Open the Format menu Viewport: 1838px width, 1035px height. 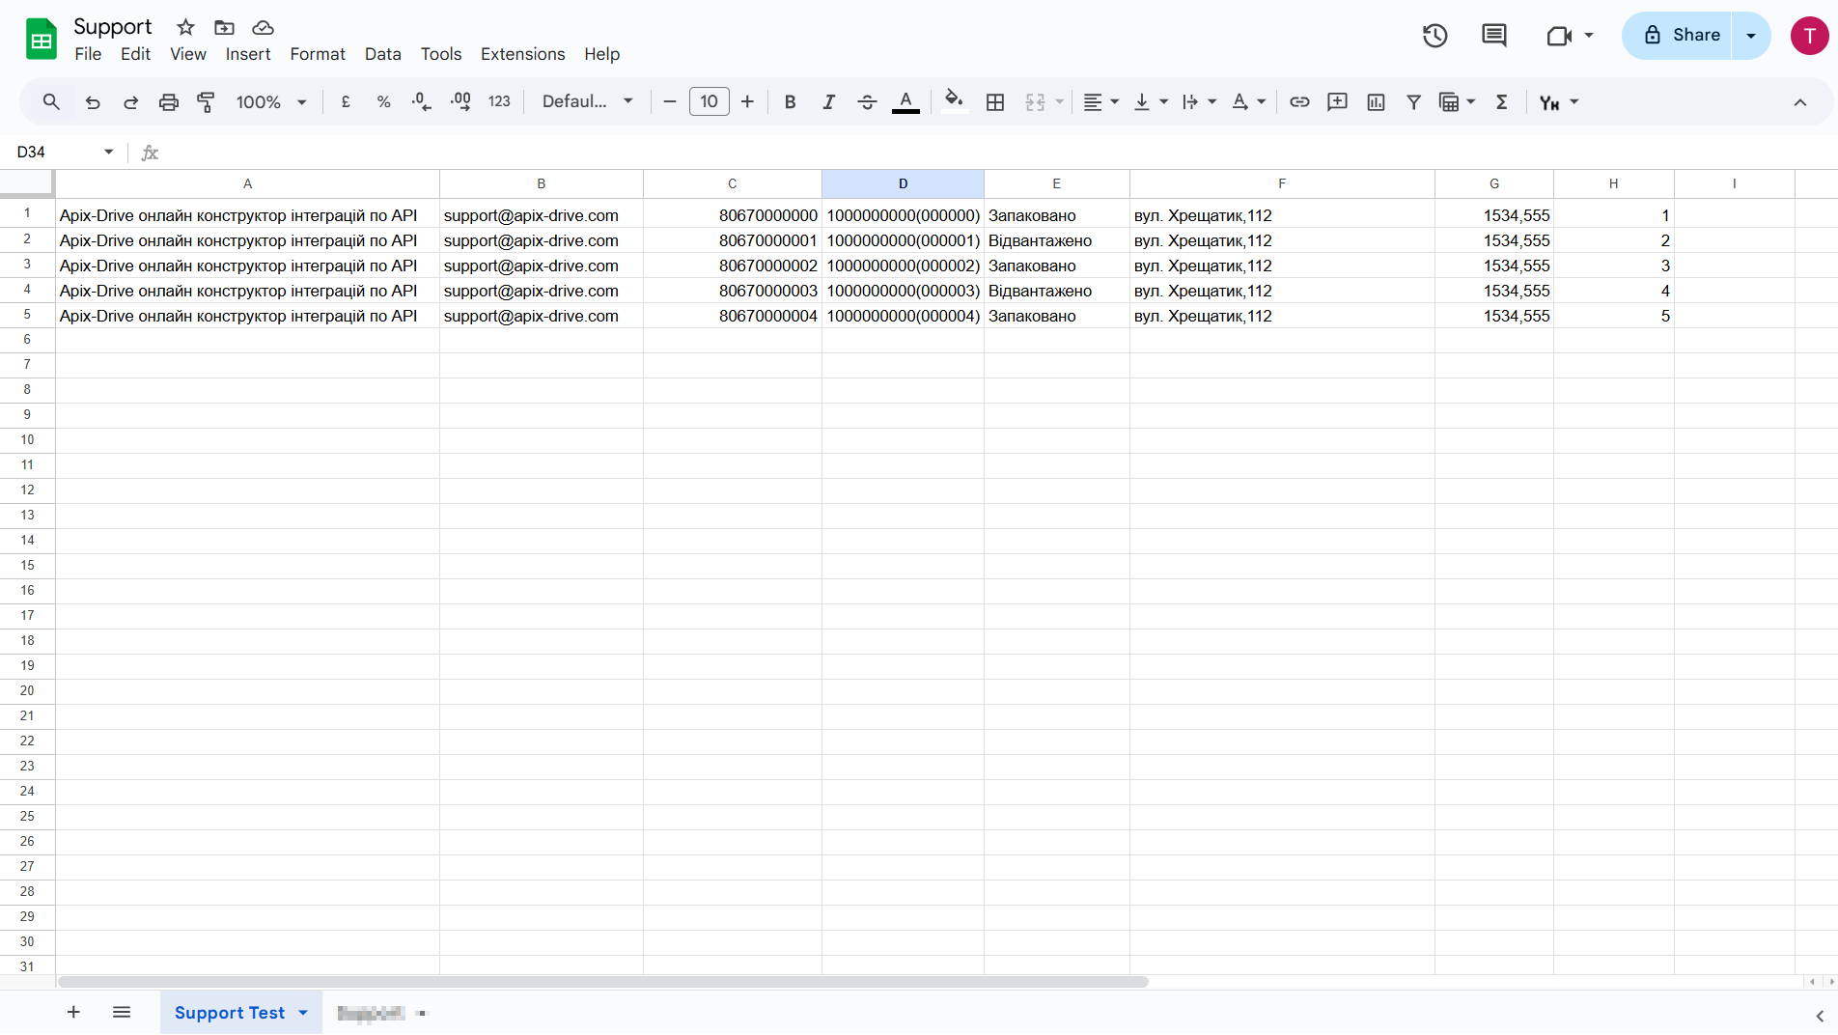click(318, 54)
